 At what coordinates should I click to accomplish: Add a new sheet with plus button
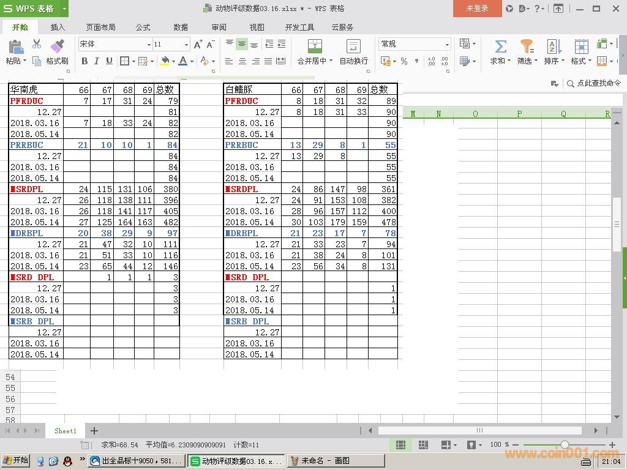coord(94,431)
